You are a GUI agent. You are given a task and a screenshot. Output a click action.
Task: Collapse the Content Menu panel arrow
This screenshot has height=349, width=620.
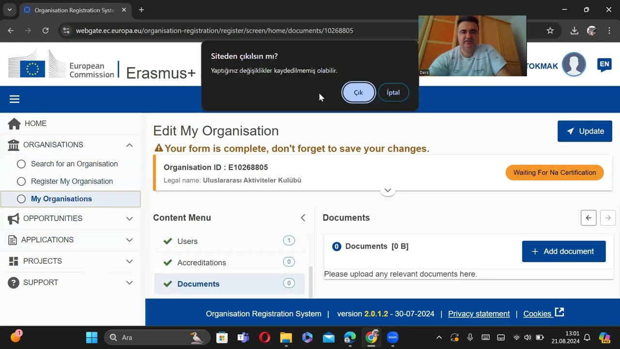(x=303, y=218)
